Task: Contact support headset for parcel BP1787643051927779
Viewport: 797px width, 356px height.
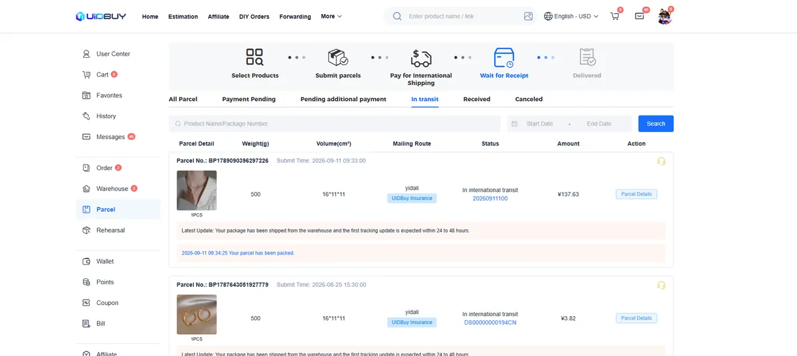Action: point(661,285)
